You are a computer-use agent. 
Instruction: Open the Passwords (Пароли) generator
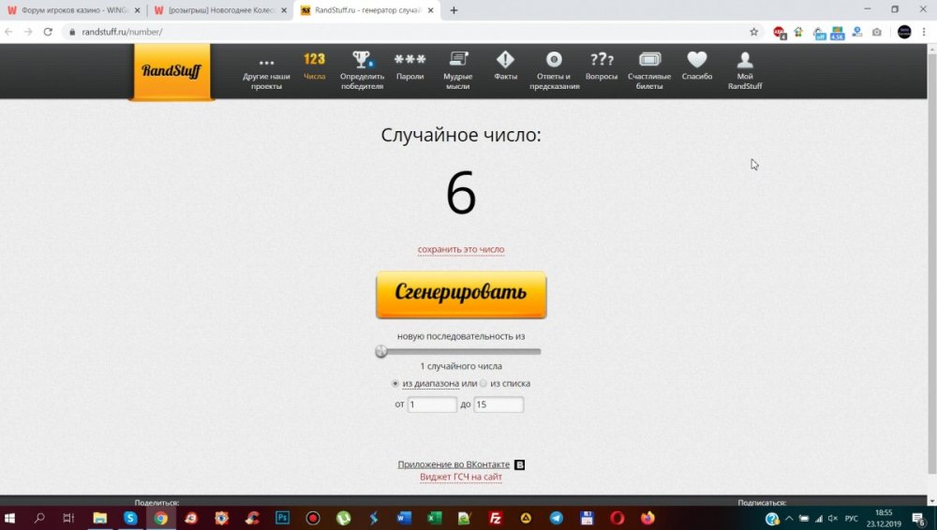(x=409, y=66)
